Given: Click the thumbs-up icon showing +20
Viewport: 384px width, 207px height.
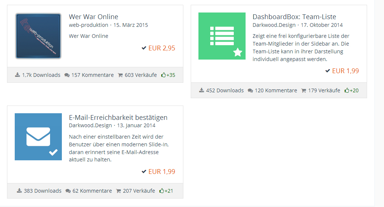Looking at the screenshot, I should click(x=347, y=90).
